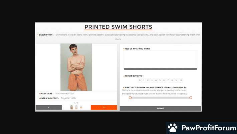Rate the shorts 7 out of 10
The image size is (237, 134).
click(x=168, y=80)
